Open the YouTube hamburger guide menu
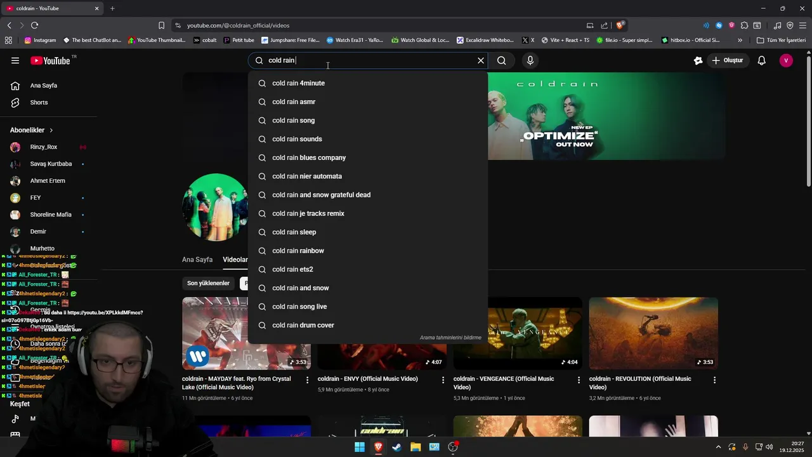The width and height of the screenshot is (812, 457). click(15, 60)
